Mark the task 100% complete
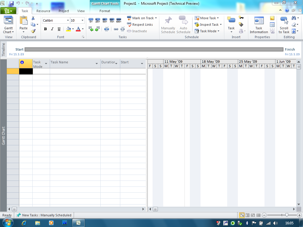This screenshot has height=227, width=303. [119, 20]
